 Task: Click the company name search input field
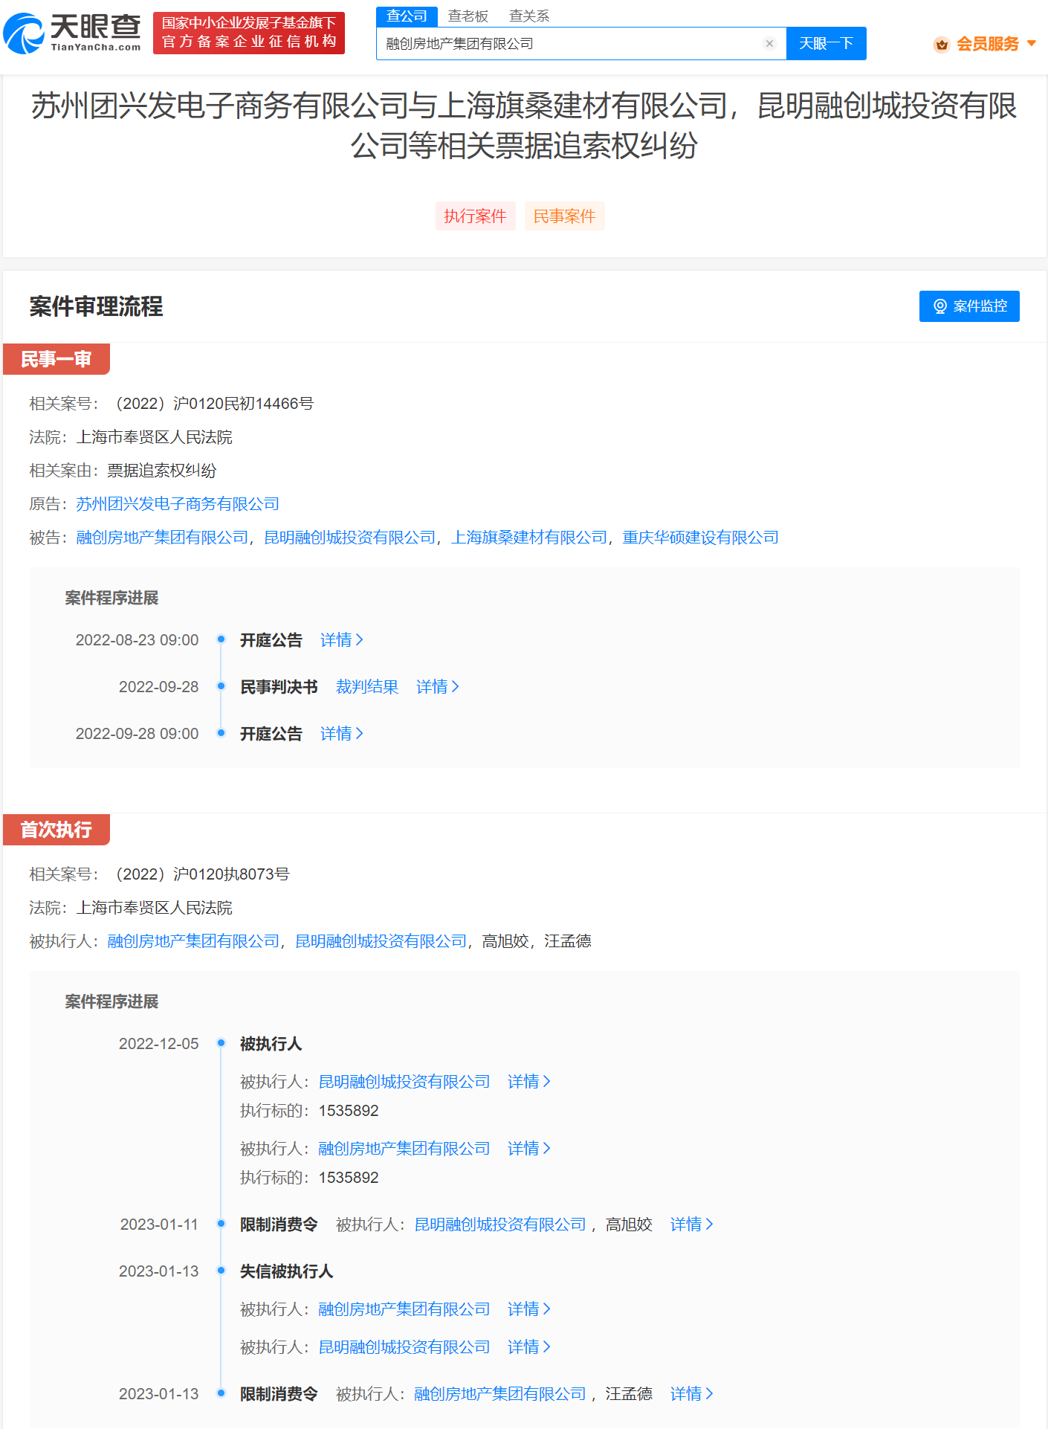569,44
